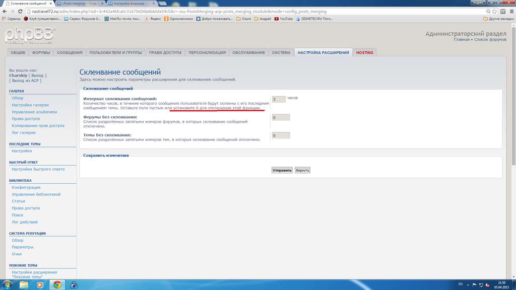This screenshot has width=516, height=290.
Task: Click the Список форумов link
Action: pyautogui.click(x=490, y=39)
